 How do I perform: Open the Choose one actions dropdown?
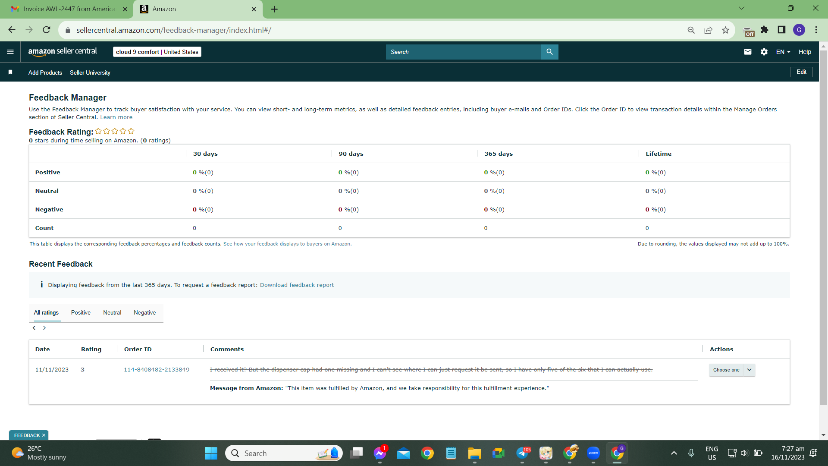[x=732, y=370]
